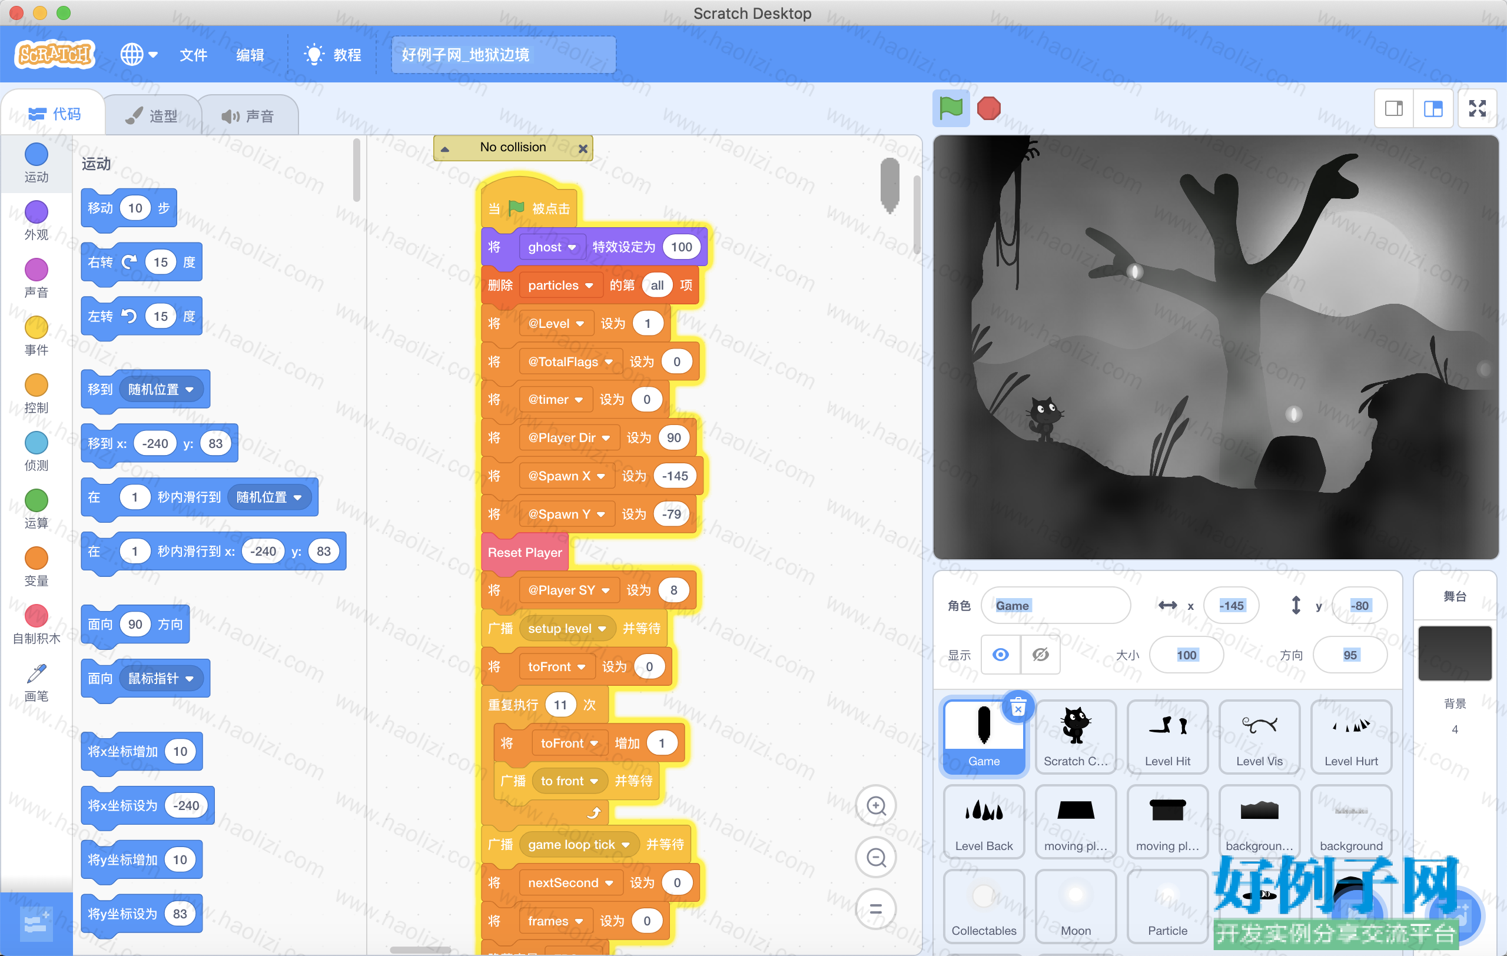Open the game loop tick dropdown
This screenshot has width=1507, height=956.
(579, 845)
